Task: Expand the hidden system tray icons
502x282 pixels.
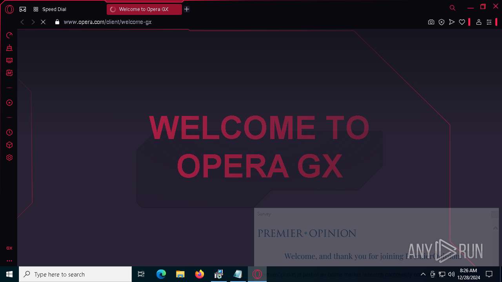Action: pos(423,274)
